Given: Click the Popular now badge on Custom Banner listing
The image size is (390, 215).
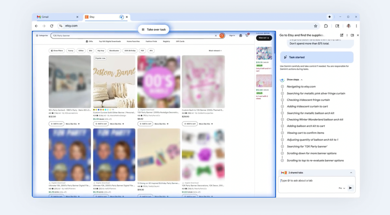Looking at the screenshot, I should tap(100, 58).
